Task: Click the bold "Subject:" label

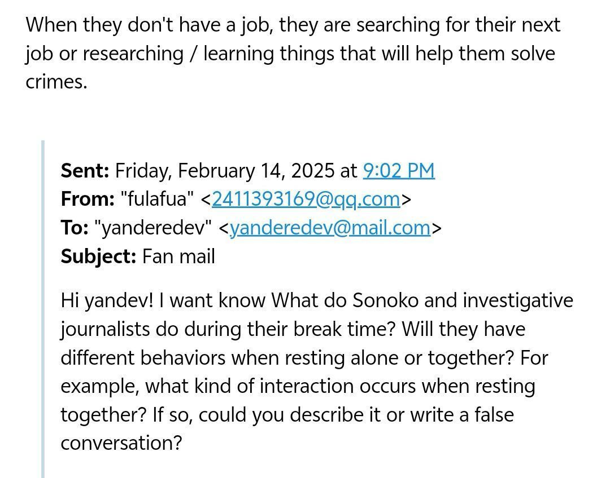Action: pyautogui.click(x=98, y=256)
